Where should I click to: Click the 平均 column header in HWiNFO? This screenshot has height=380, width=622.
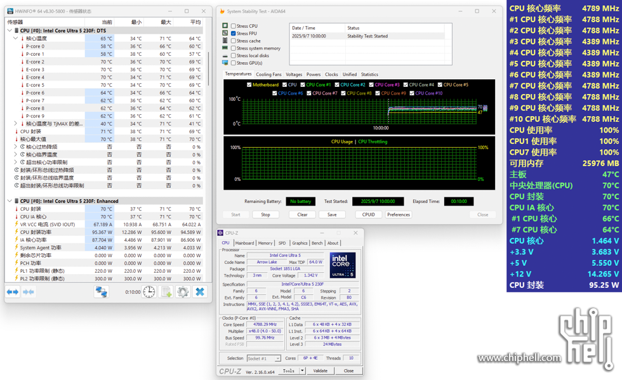(x=195, y=22)
